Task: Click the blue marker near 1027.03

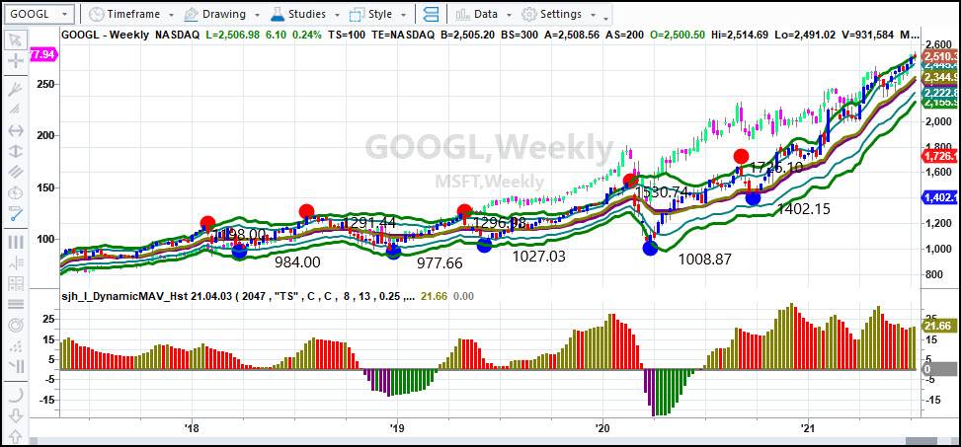Action: pyautogui.click(x=484, y=245)
